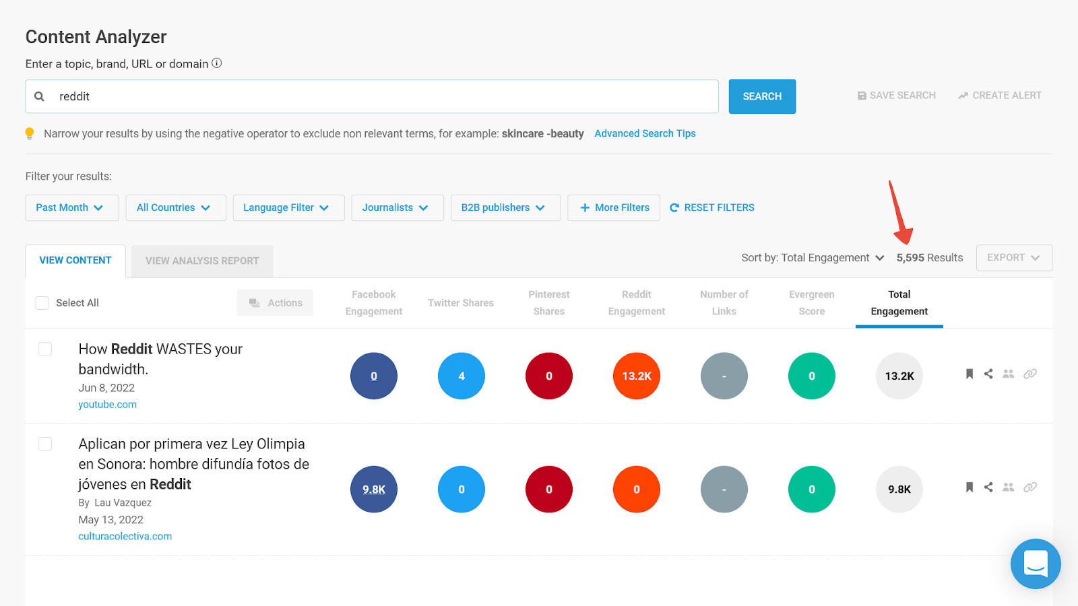
Task: Click Save Search
Action: click(x=896, y=96)
